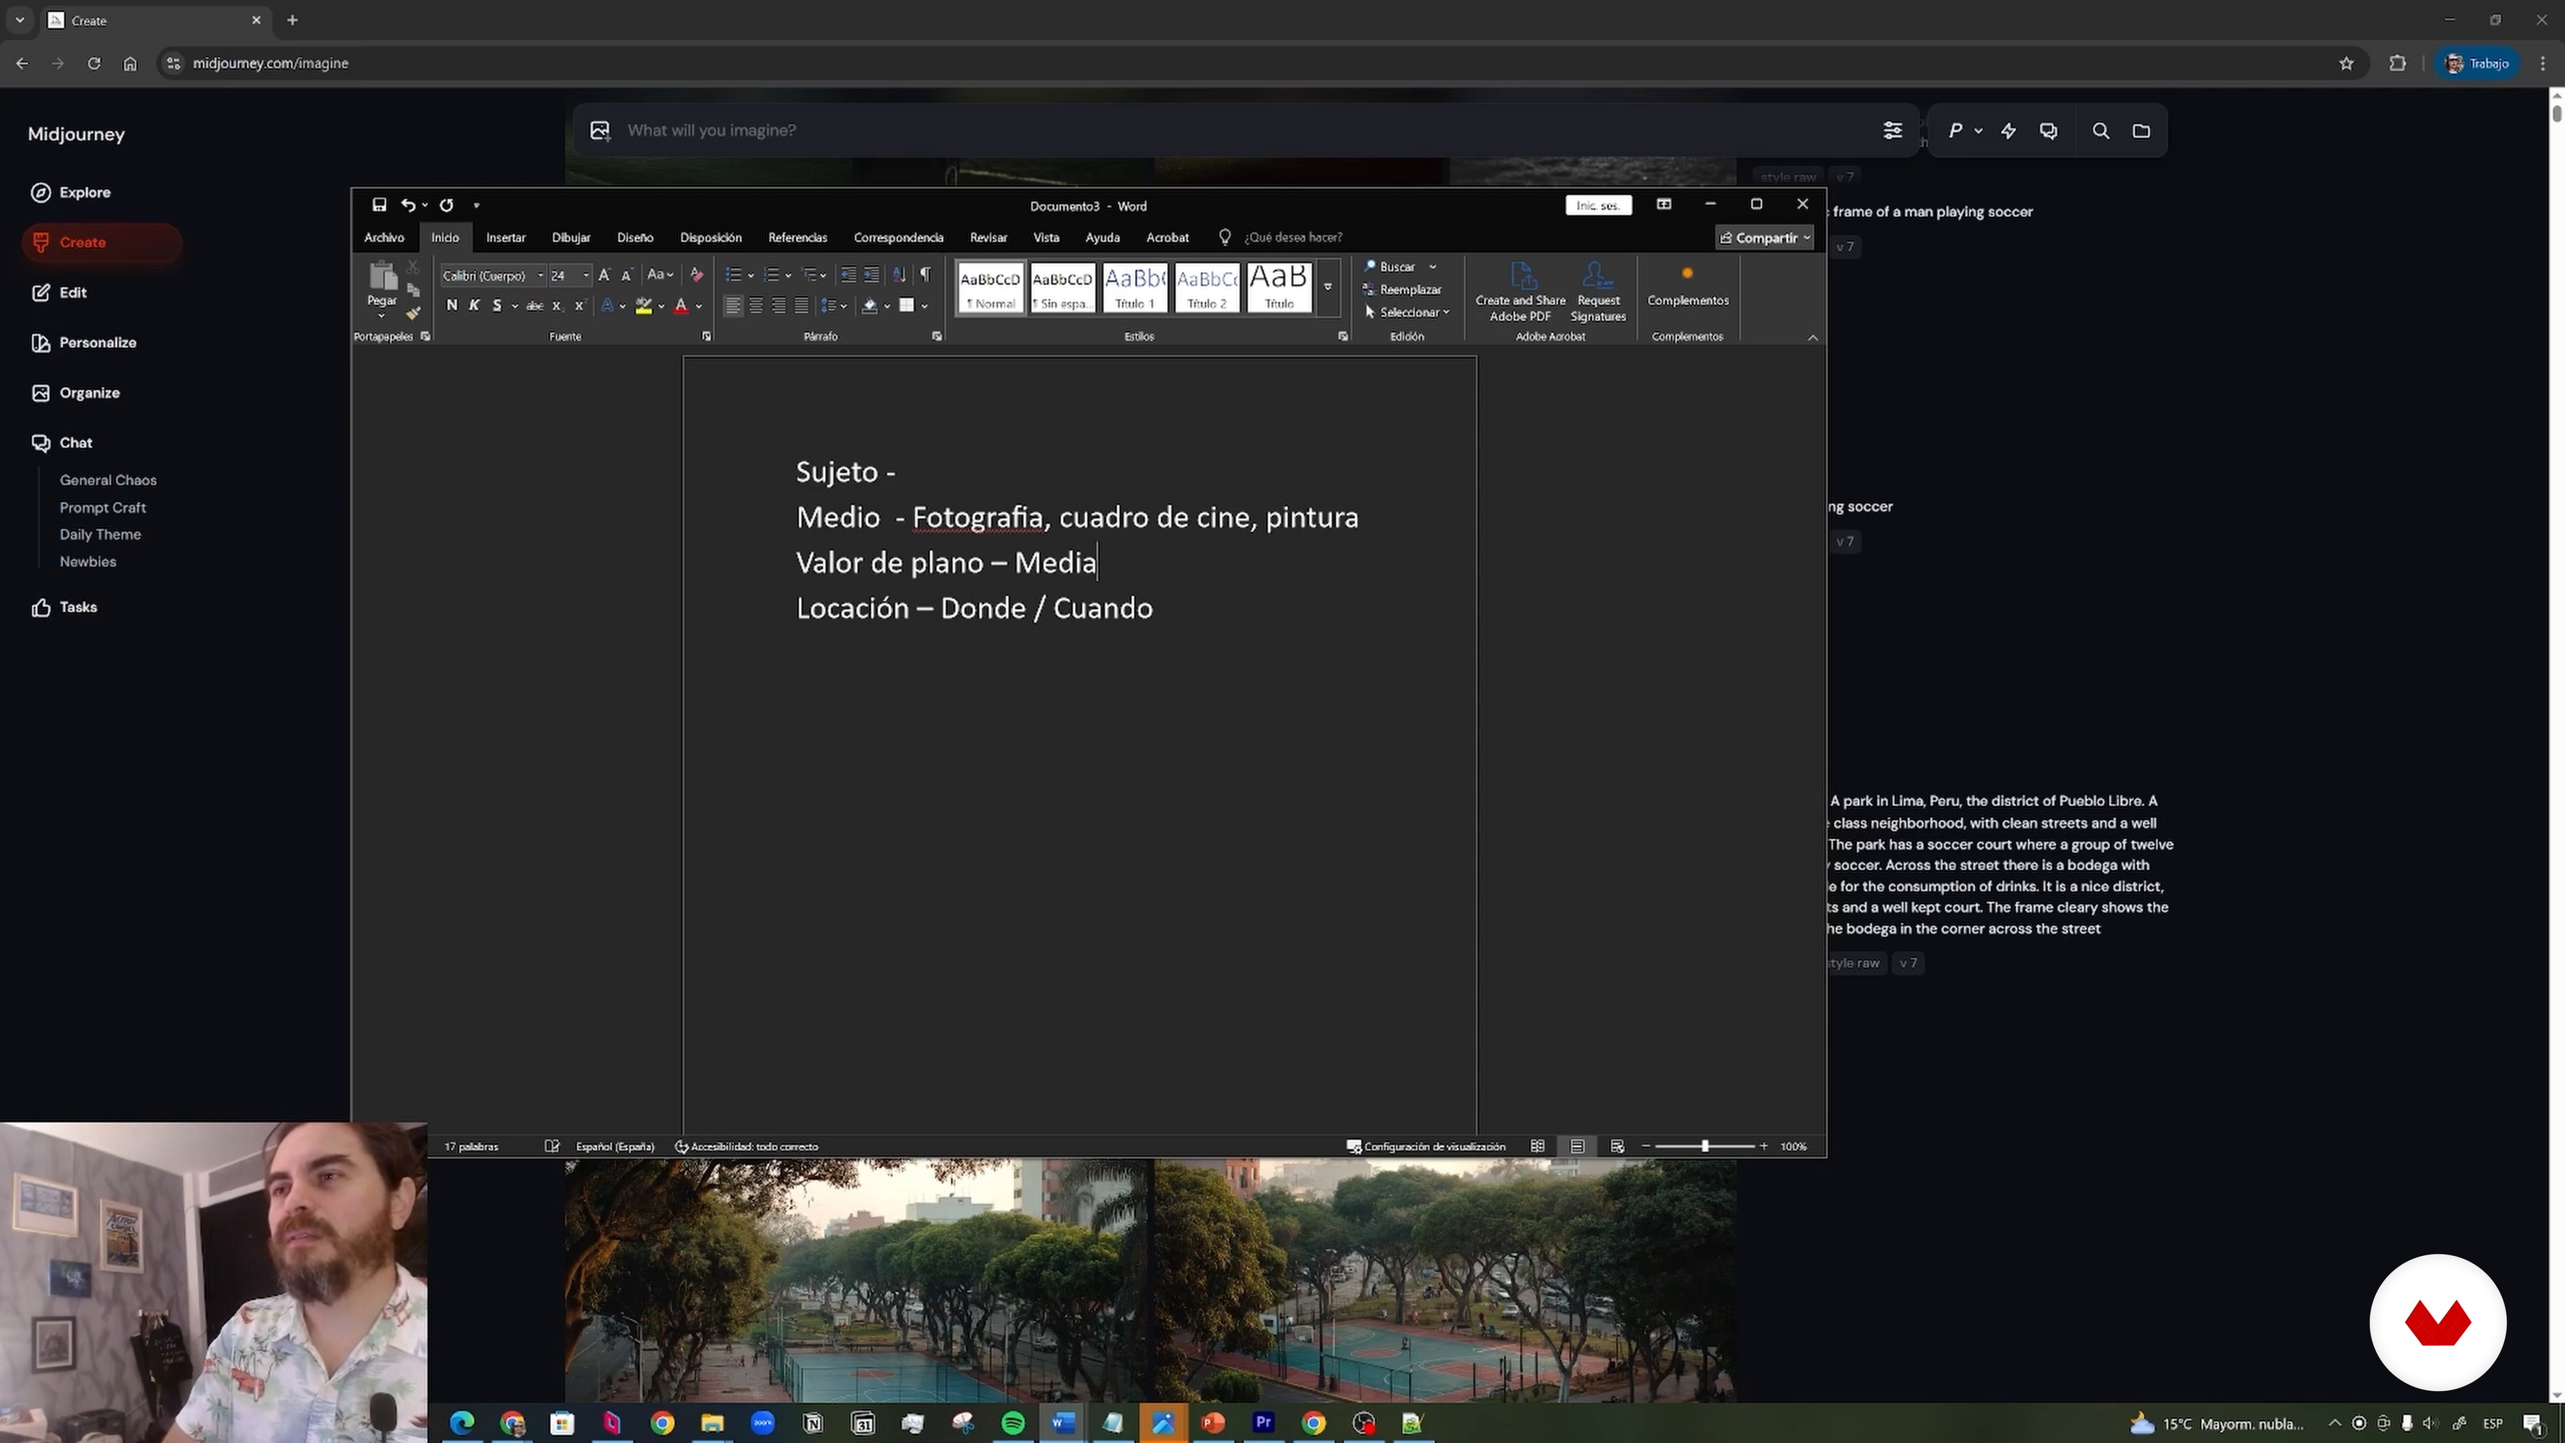The width and height of the screenshot is (2565, 1443).
Task: Center align the paragraph
Action: (x=755, y=306)
